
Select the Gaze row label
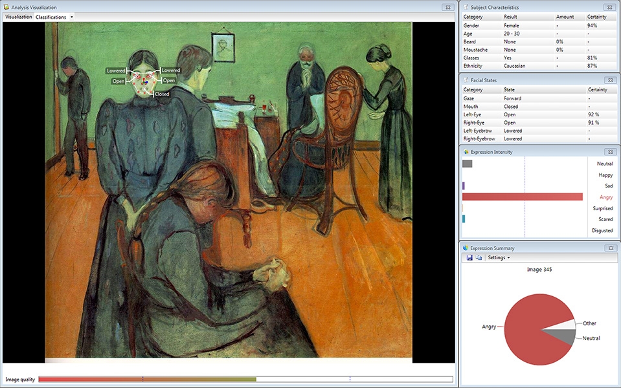point(469,98)
